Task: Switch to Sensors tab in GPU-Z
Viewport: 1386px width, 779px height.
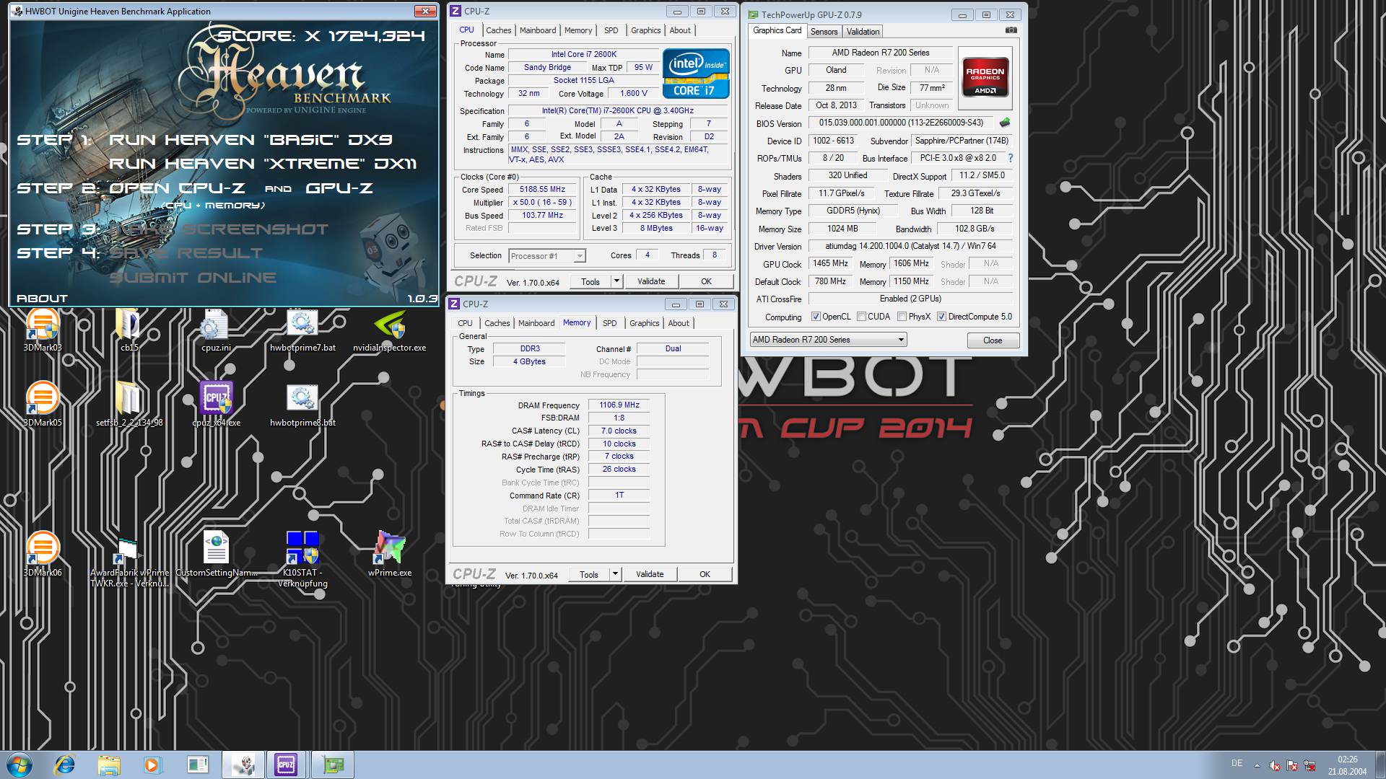Action: point(824,32)
